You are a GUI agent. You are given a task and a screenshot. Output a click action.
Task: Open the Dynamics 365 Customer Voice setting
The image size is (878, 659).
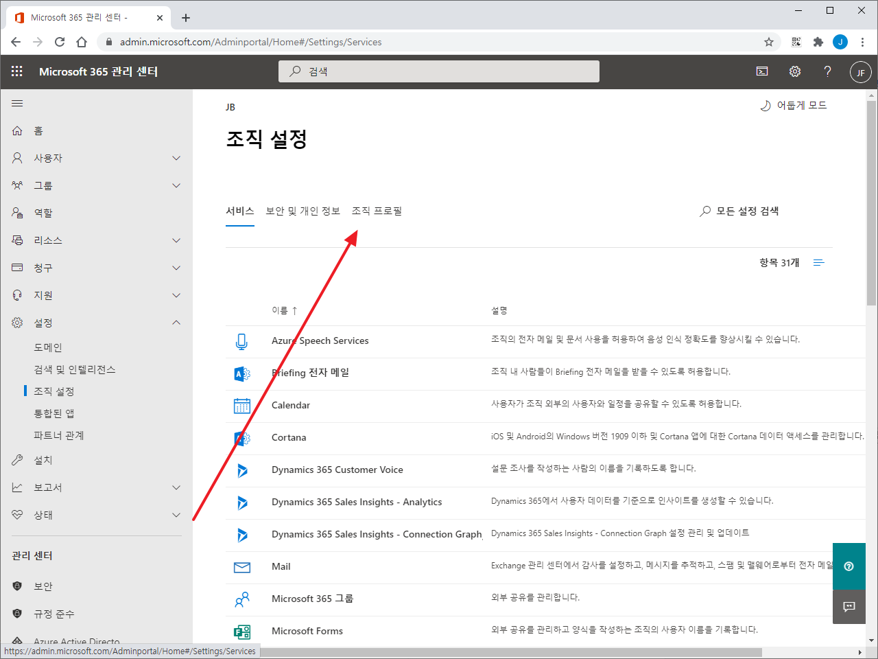[337, 470]
